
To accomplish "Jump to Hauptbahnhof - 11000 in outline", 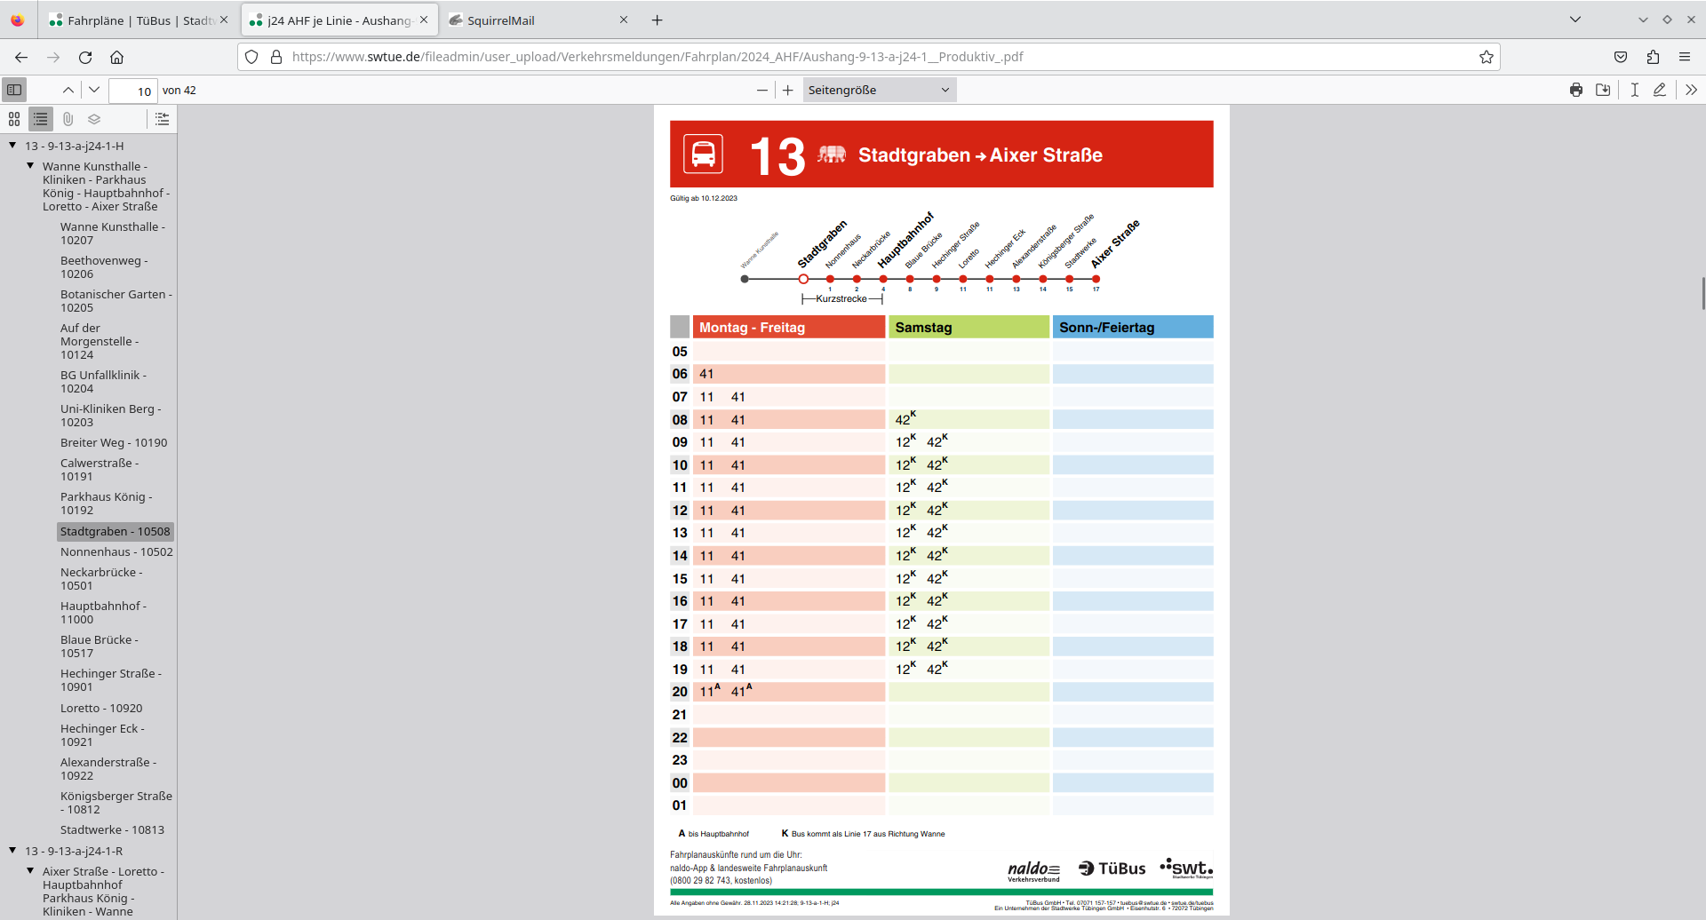I will pyautogui.click(x=103, y=613).
